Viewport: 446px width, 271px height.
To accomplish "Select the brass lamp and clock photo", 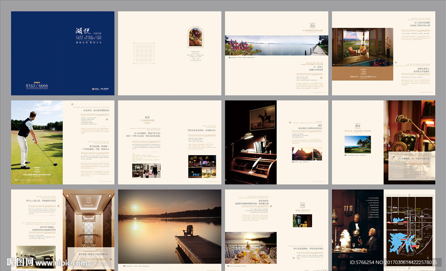I will tap(409, 142).
